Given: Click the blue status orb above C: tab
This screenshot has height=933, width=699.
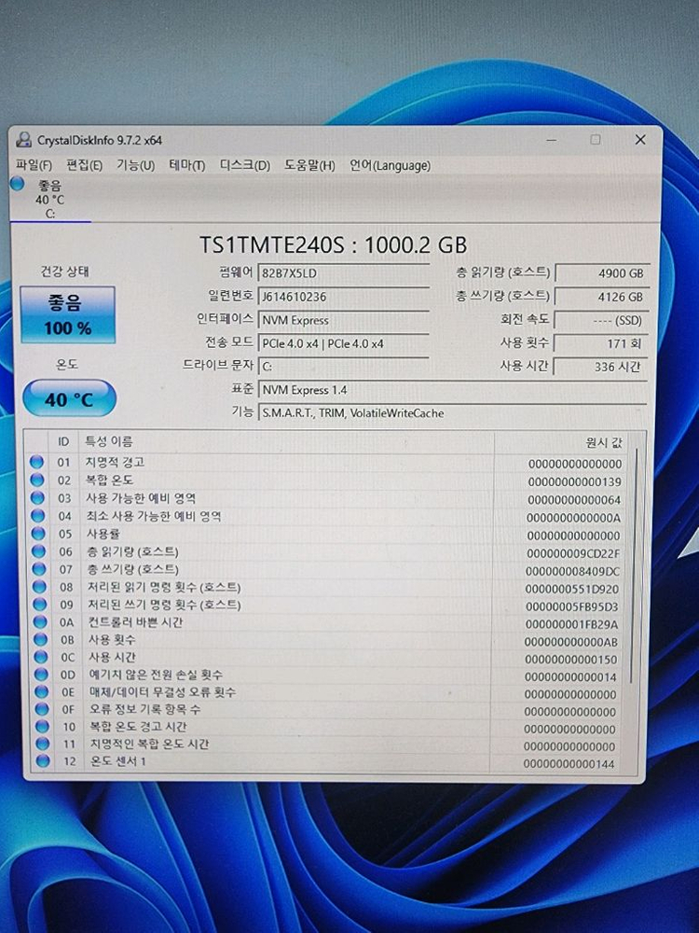Looking at the screenshot, I should click(17, 184).
